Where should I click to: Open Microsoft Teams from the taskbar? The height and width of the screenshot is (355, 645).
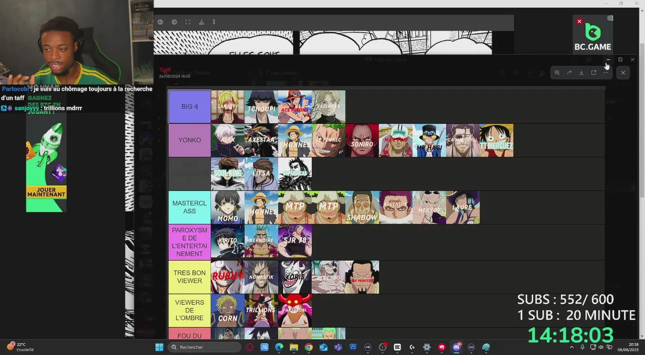pyautogui.click(x=338, y=347)
